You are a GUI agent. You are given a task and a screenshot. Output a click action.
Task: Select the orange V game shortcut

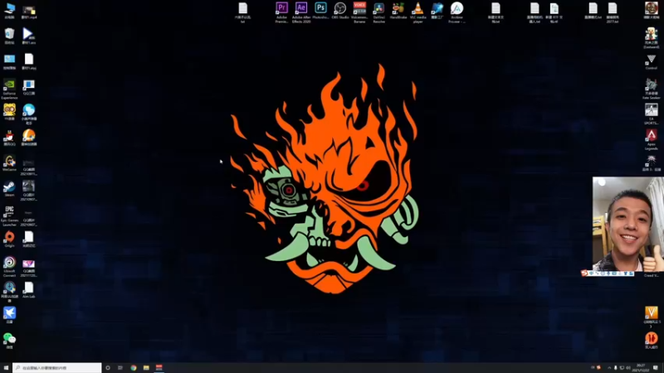(652, 317)
